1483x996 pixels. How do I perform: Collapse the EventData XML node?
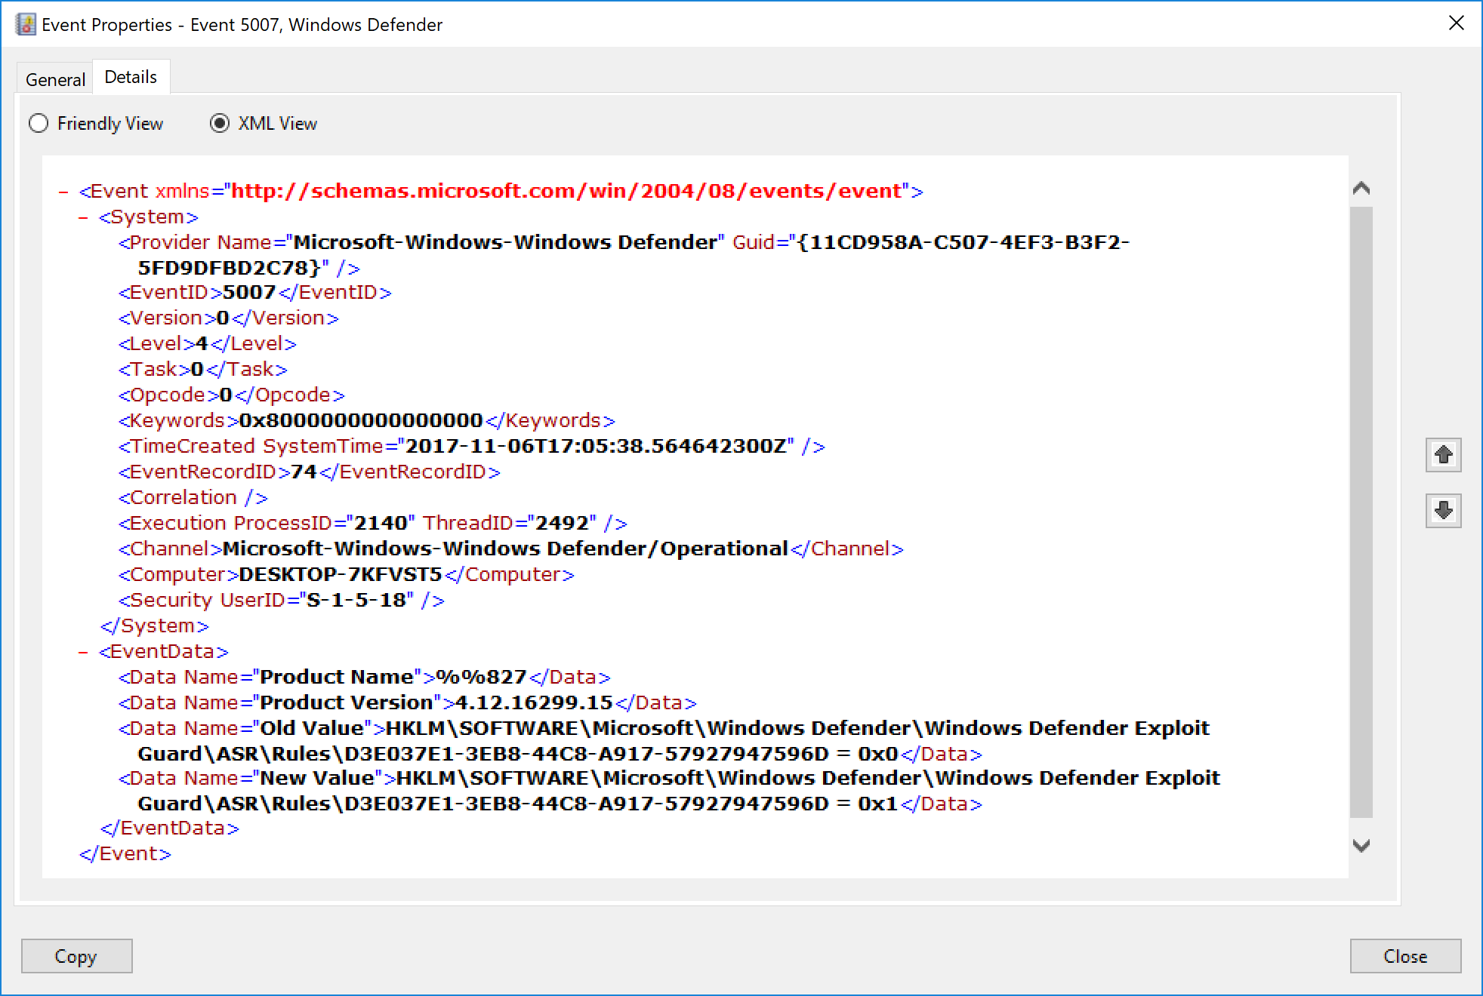[x=83, y=652]
